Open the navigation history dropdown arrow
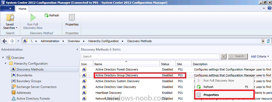The height and width of the screenshot is (102, 272). (x=18, y=41)
